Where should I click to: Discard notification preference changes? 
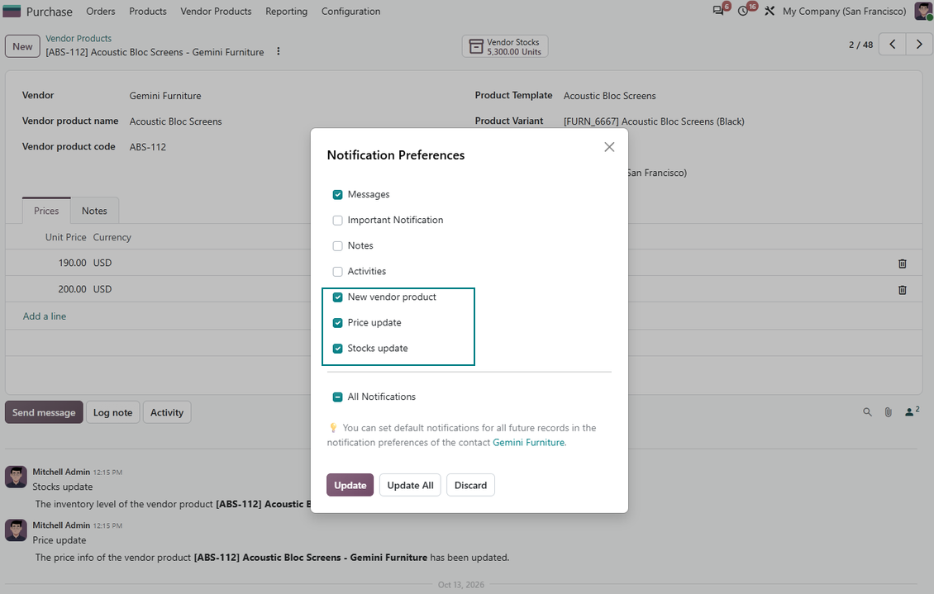[x=470, y=485]
